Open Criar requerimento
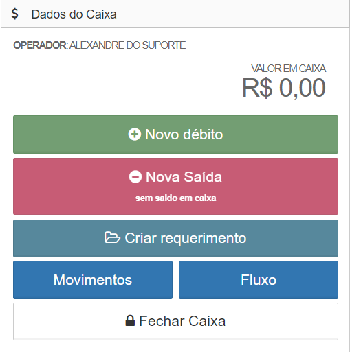The width and height of the screenshot is (350, 352). pyautogui.click(x=175, y=238)
